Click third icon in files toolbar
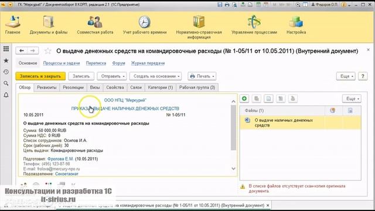 pyautogui.click(x=268, y=98)
